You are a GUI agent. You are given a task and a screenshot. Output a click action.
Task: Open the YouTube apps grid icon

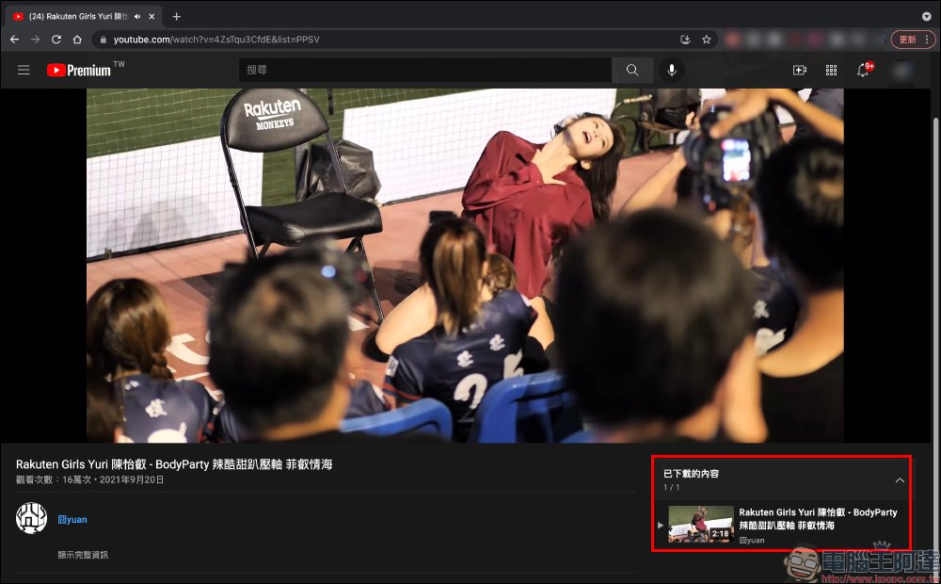(x=832, y=71)
